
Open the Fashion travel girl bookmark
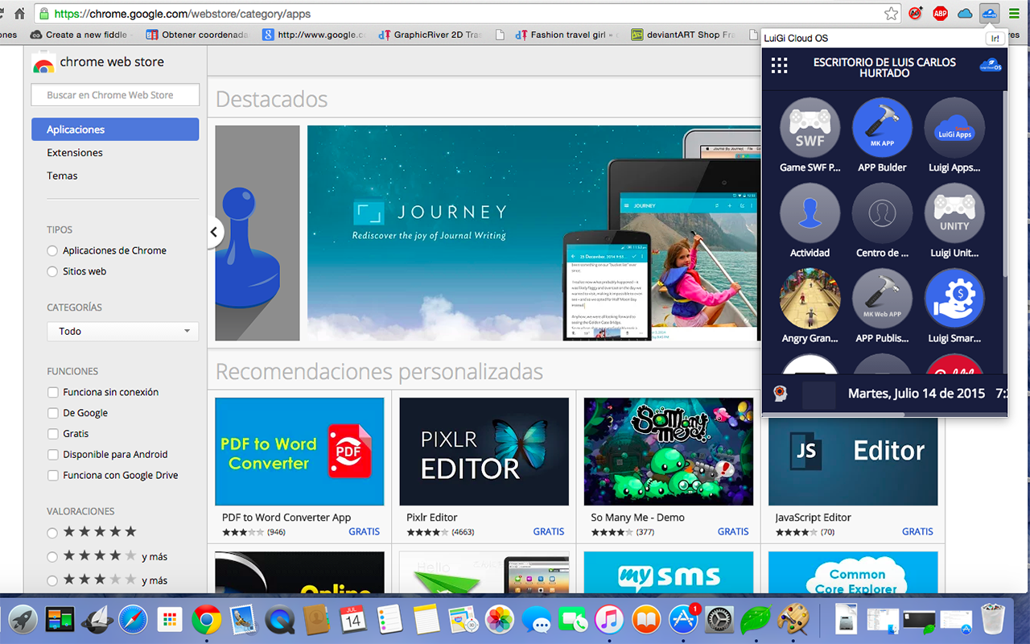pyautogui.click(x=566, y=35)
